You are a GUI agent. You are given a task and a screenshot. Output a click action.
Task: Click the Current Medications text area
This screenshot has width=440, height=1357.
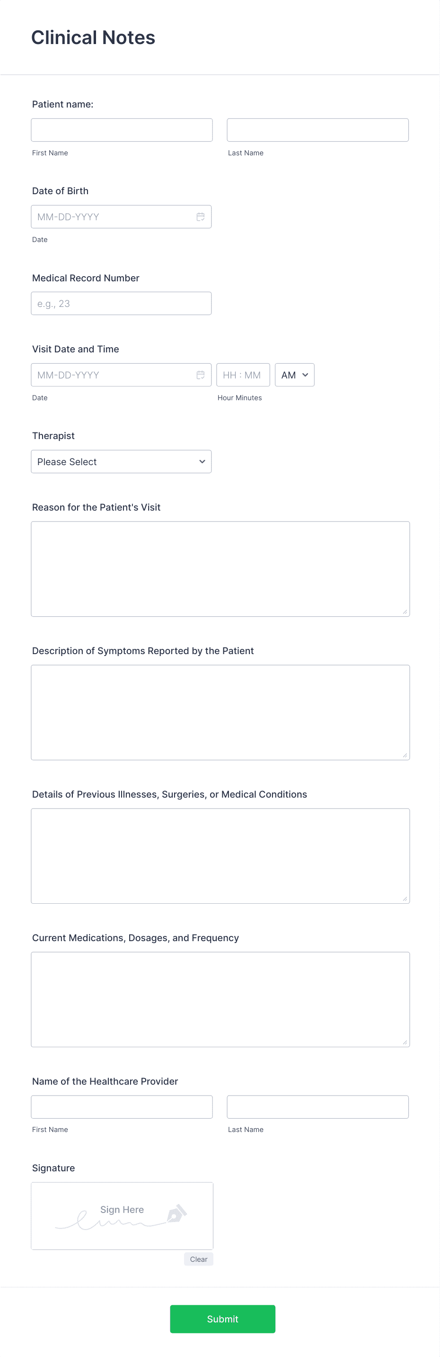point(220,999)
